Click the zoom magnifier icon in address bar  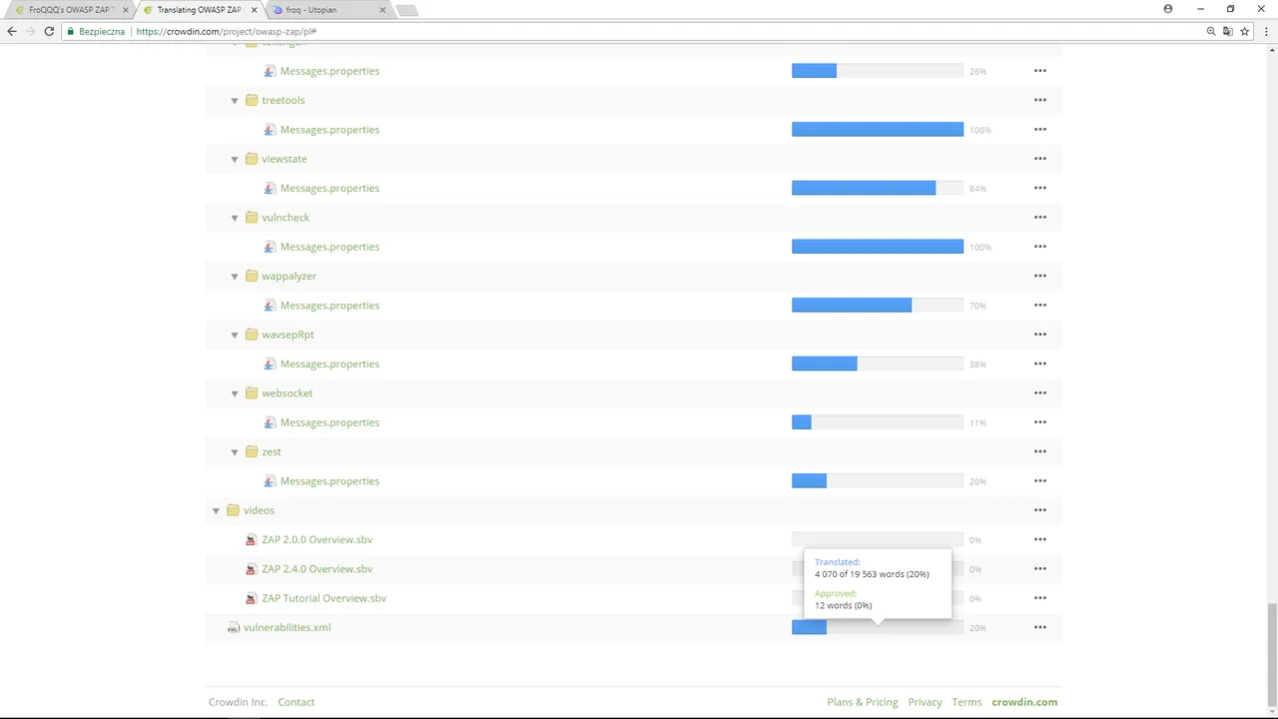point(1211,31)
